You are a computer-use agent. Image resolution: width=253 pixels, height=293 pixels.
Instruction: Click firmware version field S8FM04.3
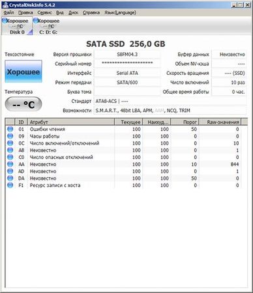[127, 54]
